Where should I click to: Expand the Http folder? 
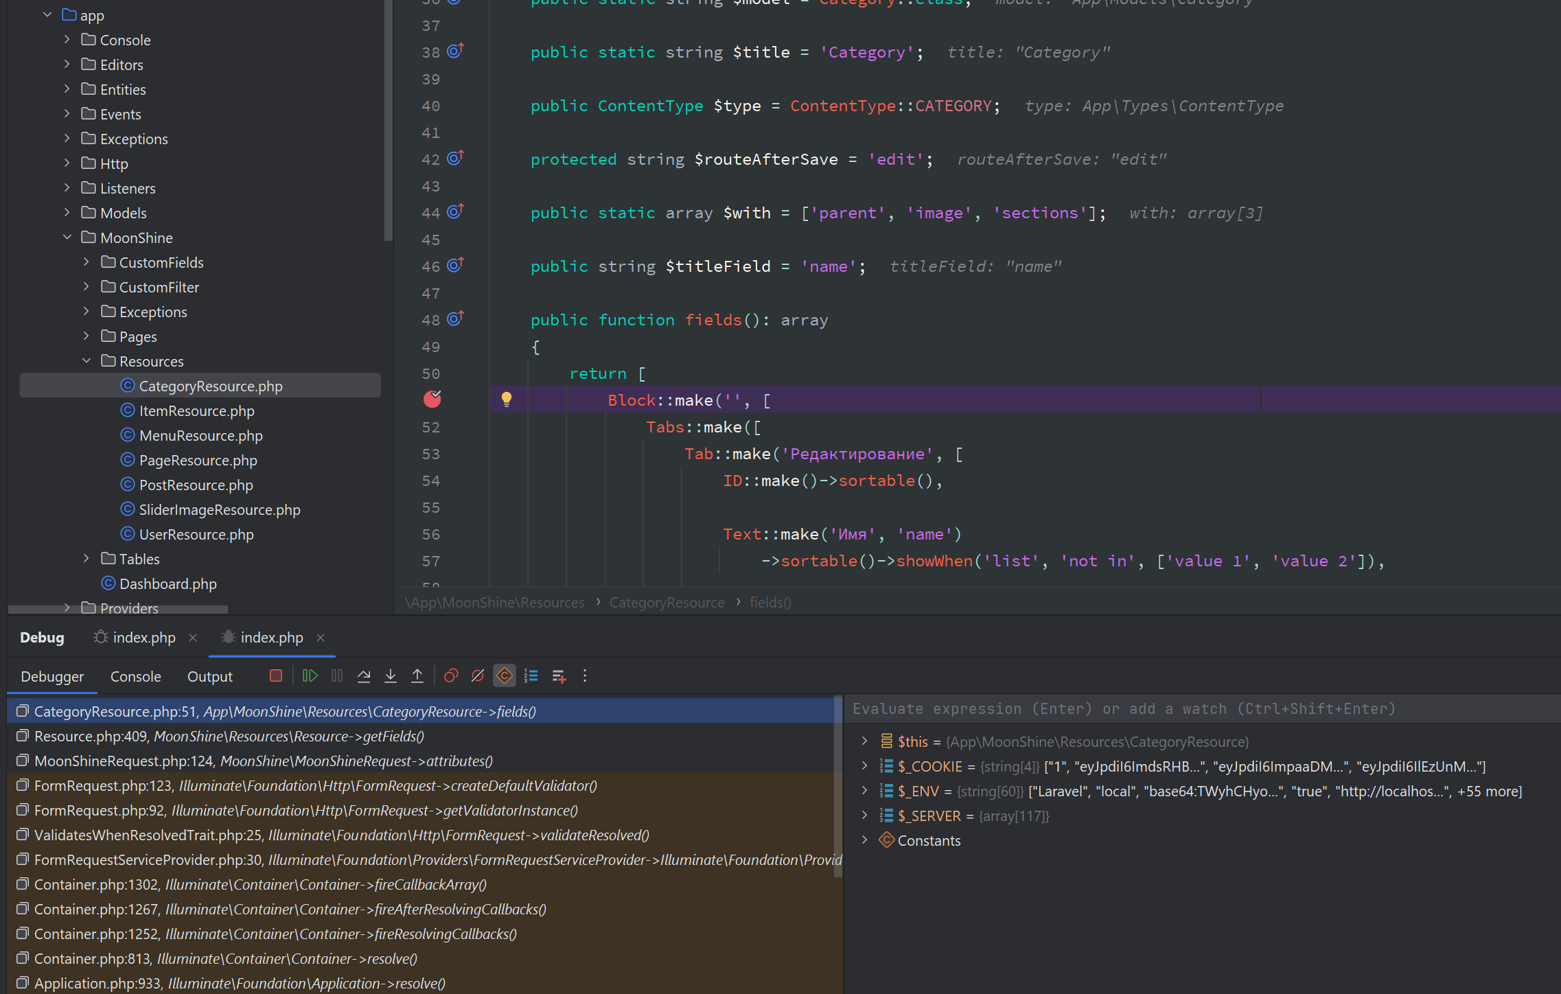coord(67,163)
